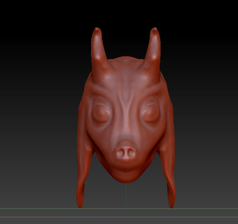Click the model's left eye bulge
Image resolution: width=238 pixels, height=224 pixels.
point(100,113)
